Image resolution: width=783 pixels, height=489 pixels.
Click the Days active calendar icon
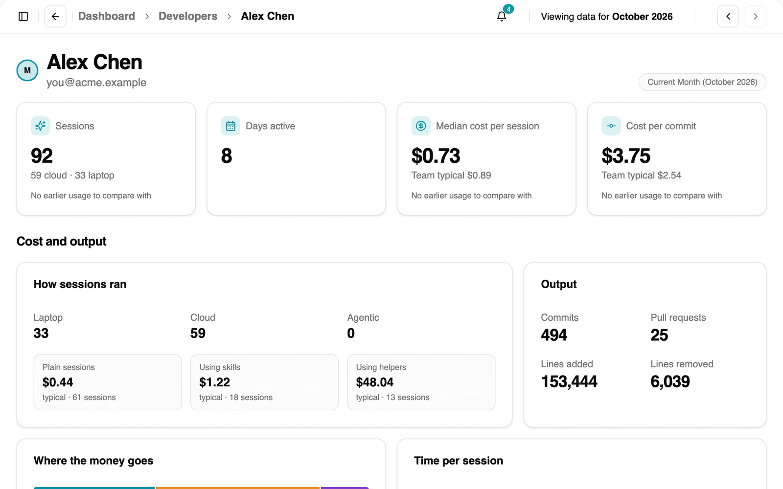pos(230,126)
